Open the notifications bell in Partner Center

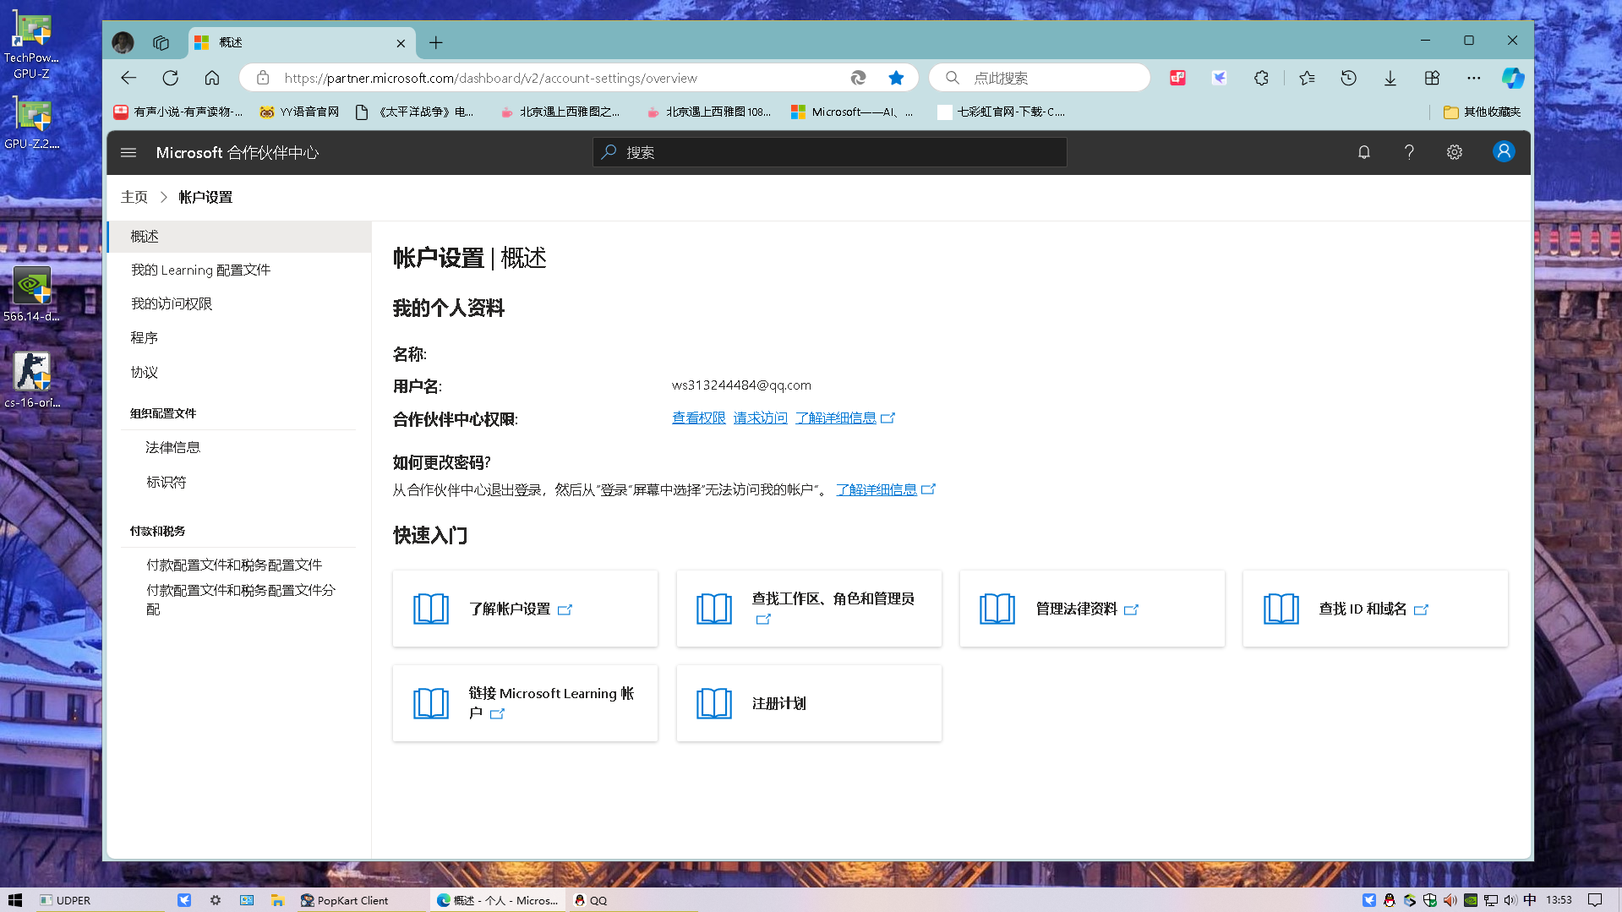pyautogui.click(x=1363, y=152)
